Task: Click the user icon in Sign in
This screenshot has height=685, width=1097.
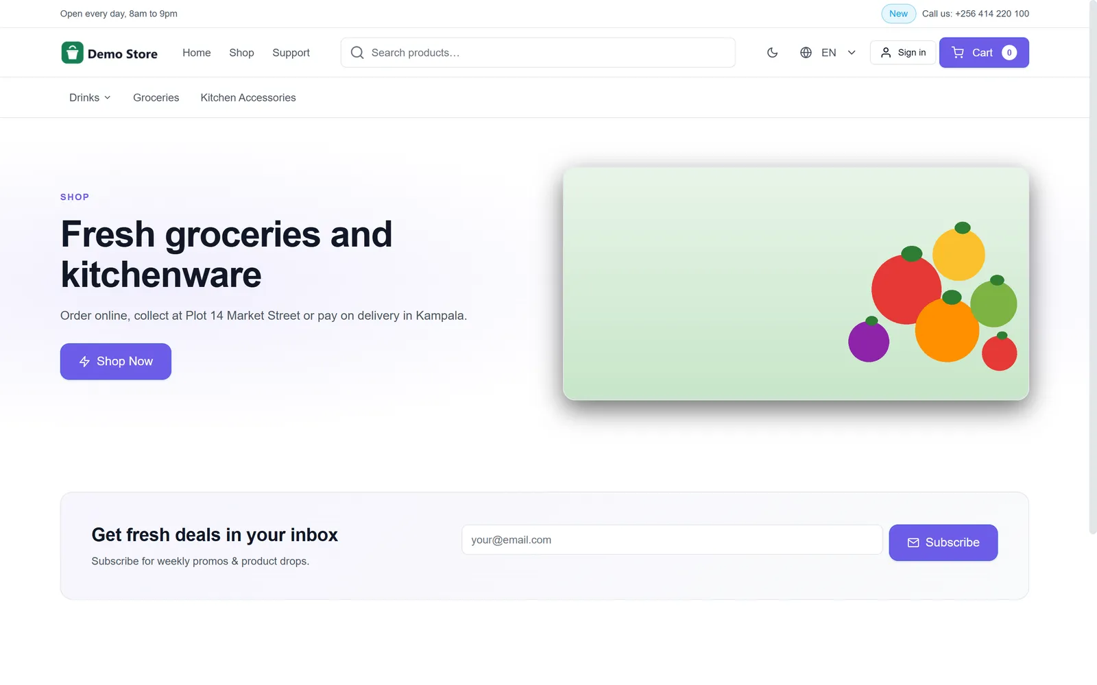Action: pyautogui.click(x=886, y=53)
